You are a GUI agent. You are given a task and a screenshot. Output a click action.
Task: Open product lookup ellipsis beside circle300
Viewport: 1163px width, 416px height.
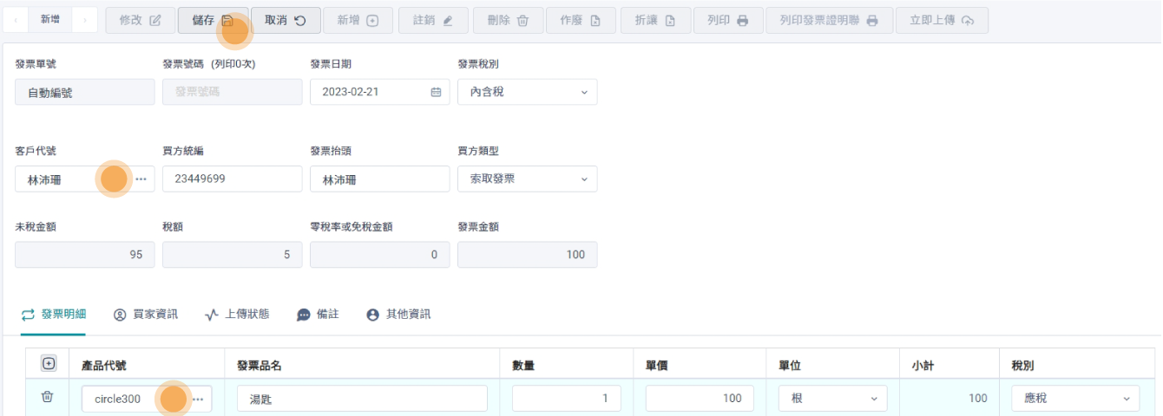click(198, 399)
